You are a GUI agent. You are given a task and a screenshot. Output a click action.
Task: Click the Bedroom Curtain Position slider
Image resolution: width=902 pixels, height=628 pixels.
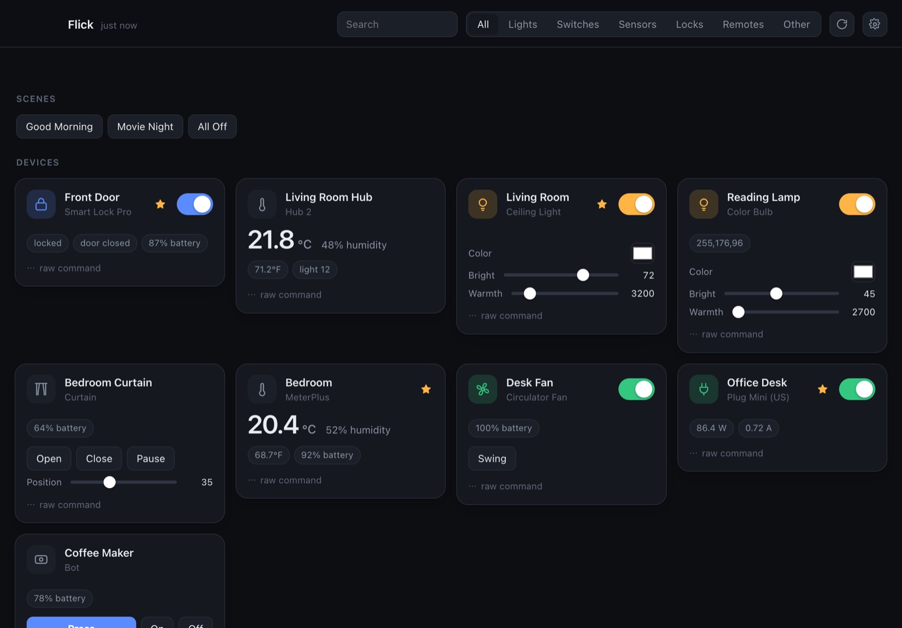123,483
